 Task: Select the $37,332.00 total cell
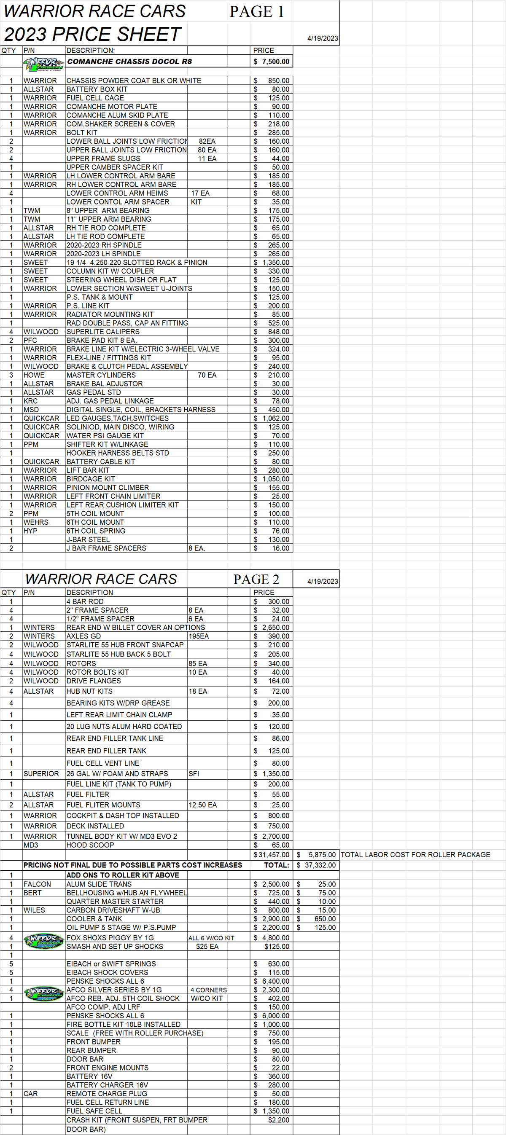click(x=316, y=865)
